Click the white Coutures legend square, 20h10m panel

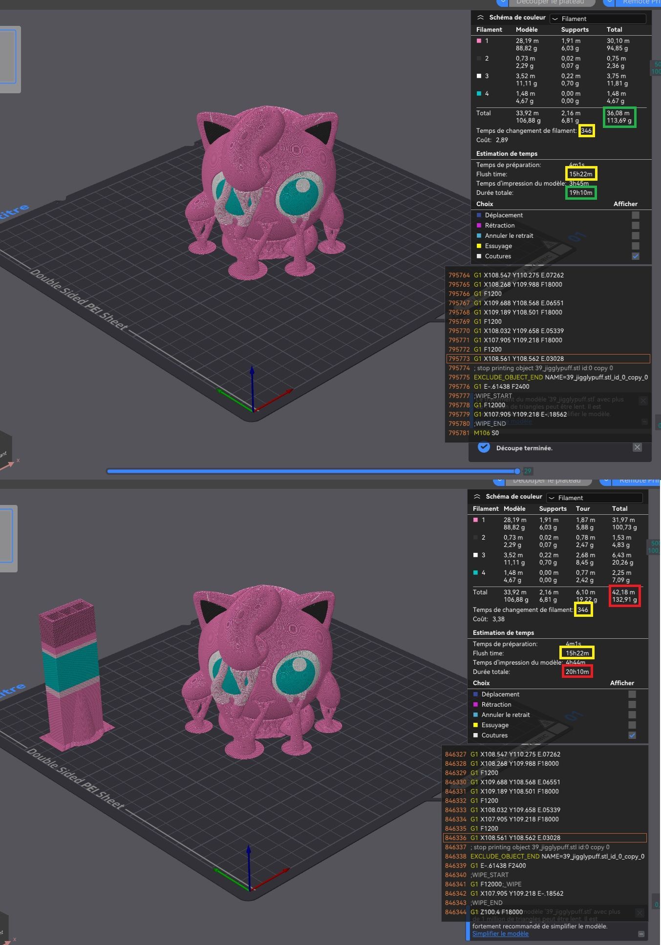click(x=475, y=735)
